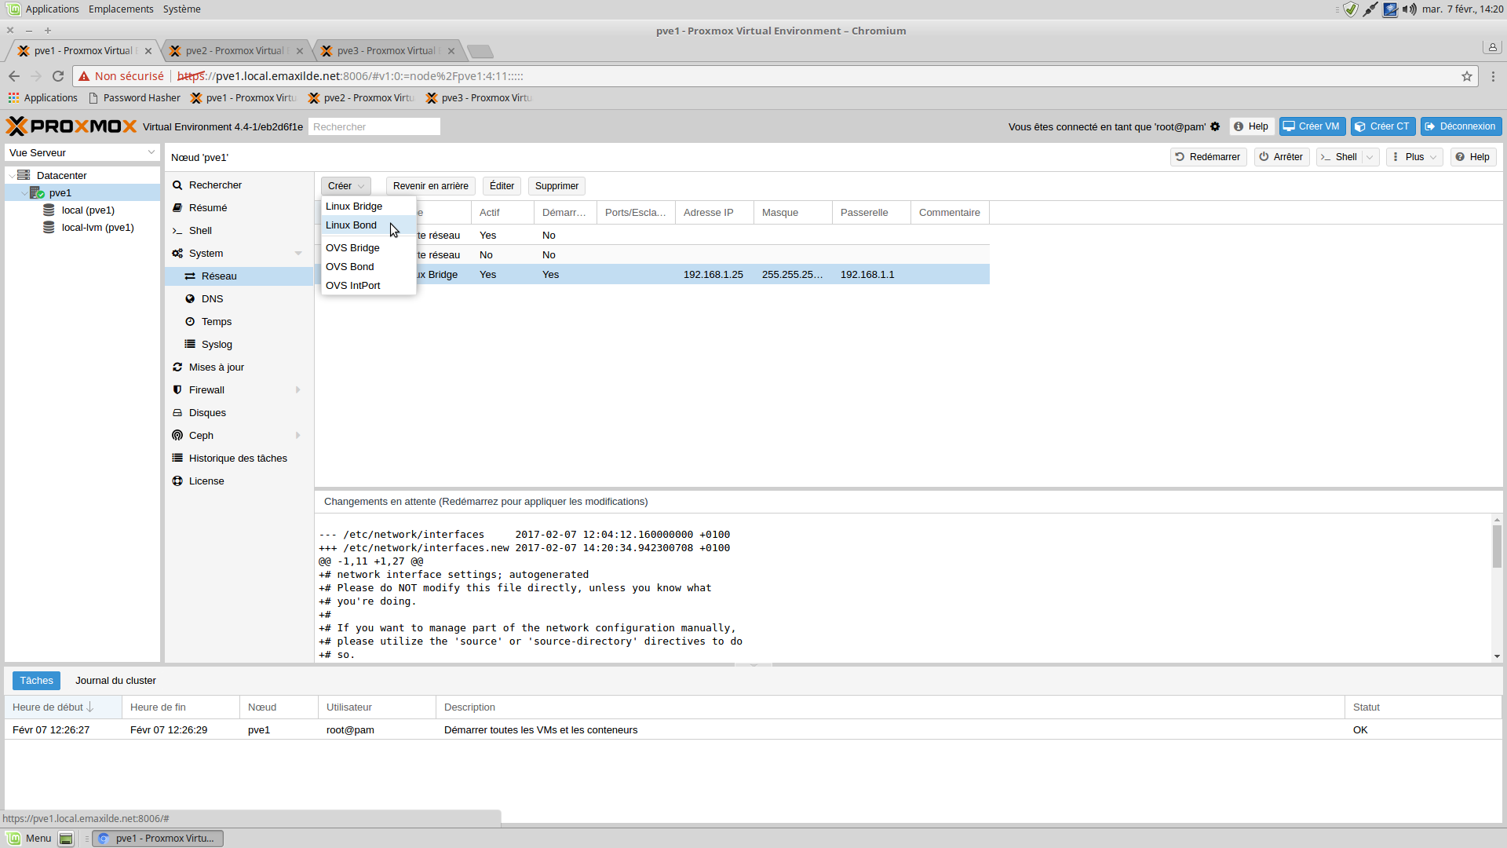Sort by the Heure de début column header
Viewport: 1507px width, 848px height.
(63, 707)
